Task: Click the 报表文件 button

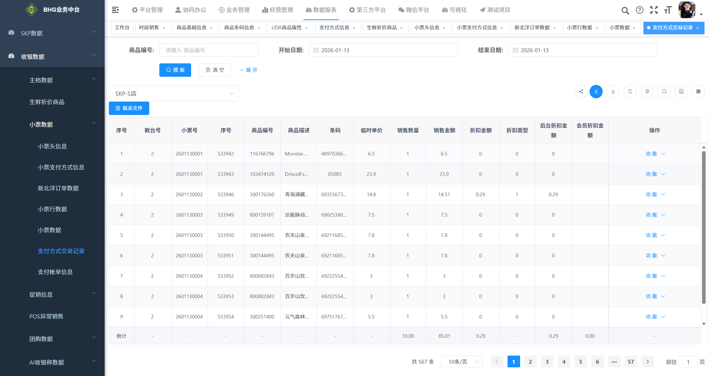Action: point(129,108)
